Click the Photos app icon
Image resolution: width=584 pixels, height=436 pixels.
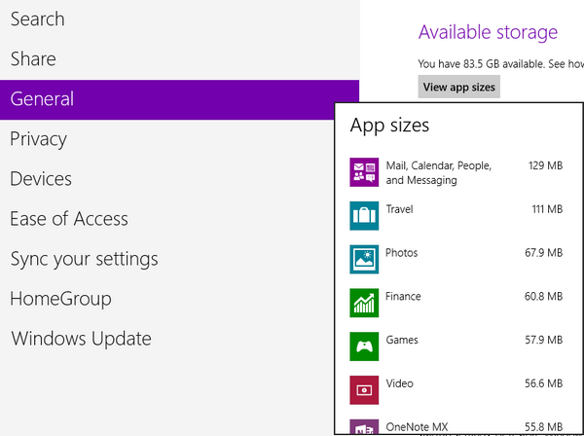pos(364,259)
